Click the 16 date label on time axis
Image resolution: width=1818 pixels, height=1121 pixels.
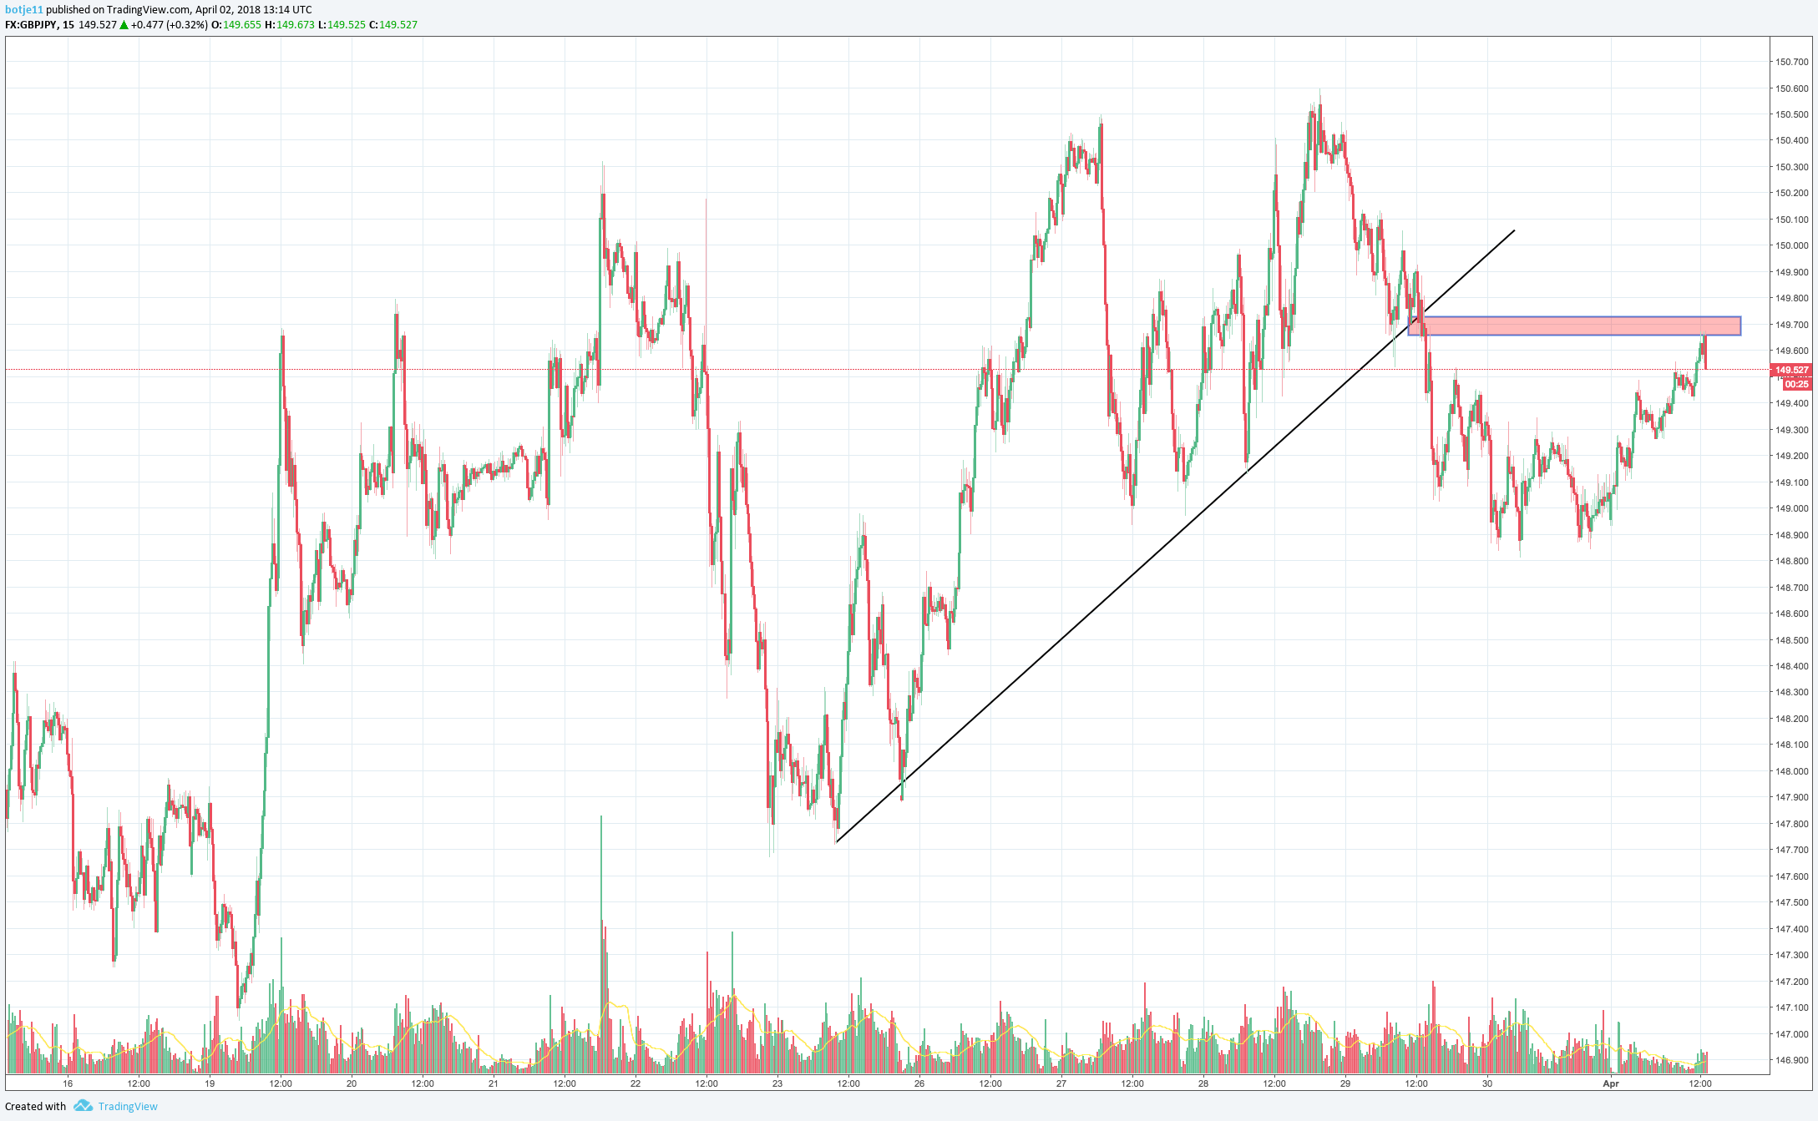click(68, 1083)
